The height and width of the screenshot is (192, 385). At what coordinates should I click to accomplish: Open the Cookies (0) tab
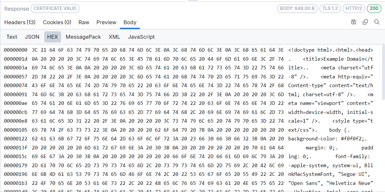point(57,22)
